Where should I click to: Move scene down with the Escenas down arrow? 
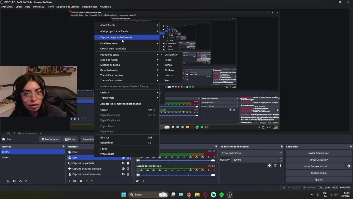click(26, 181)
